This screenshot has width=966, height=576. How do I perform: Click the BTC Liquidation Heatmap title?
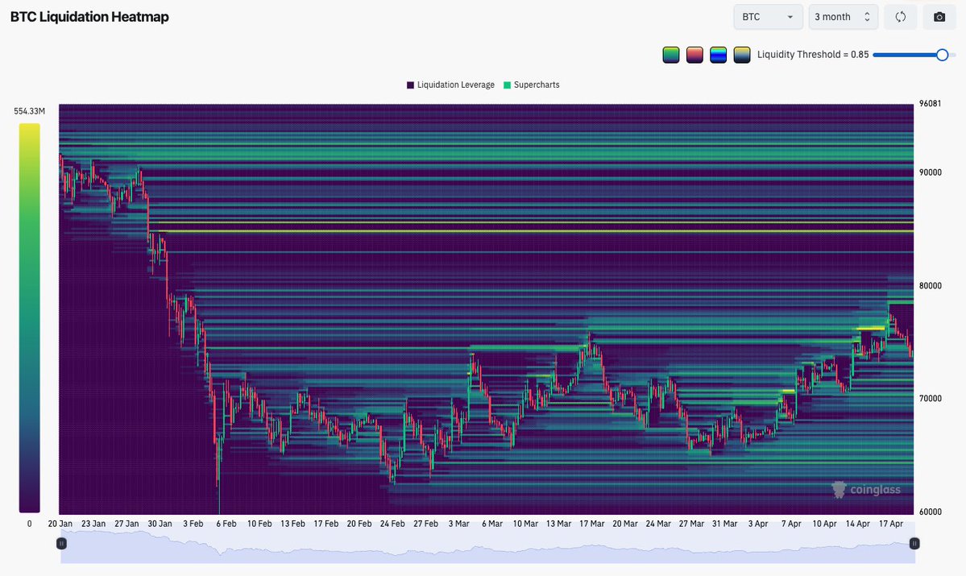pyautogui.click(x=89, y=17)
